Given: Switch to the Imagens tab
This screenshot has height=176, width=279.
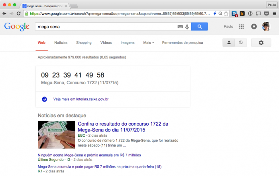Looking at the screenshot, I should click(x=128, y=43).
